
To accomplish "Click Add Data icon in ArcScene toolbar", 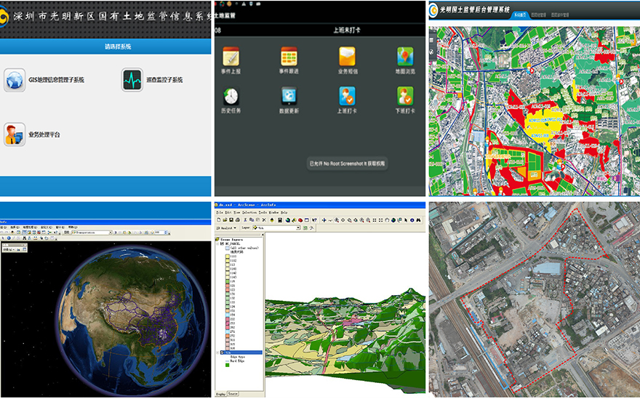I will [272, 220].
